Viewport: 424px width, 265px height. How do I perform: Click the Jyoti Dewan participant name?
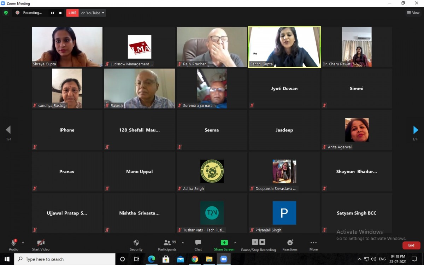(x=284, y=89)
